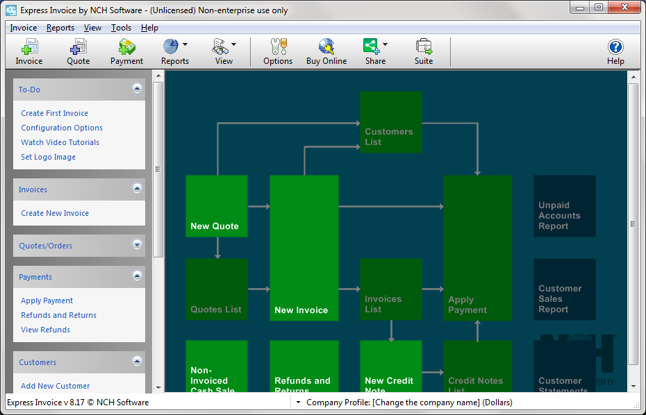This screenshot has height=415, width=646.
Task: Collapse the To-Do panel
Action: tap(137, 88)
